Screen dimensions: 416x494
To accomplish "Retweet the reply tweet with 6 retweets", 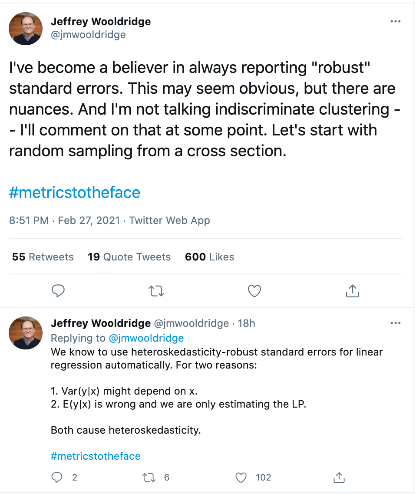I will 149,478.
